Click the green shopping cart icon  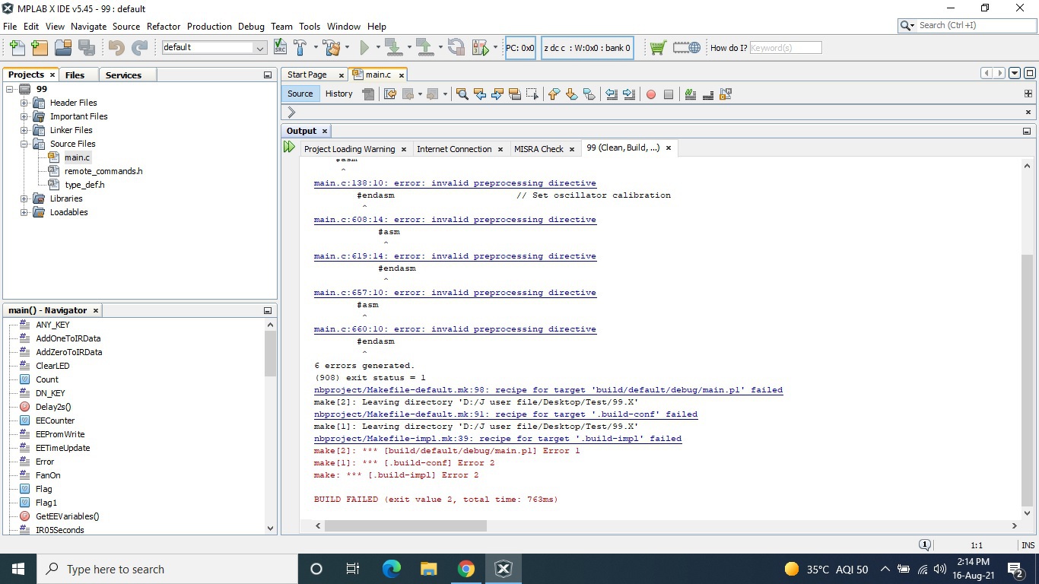(658, 48)
